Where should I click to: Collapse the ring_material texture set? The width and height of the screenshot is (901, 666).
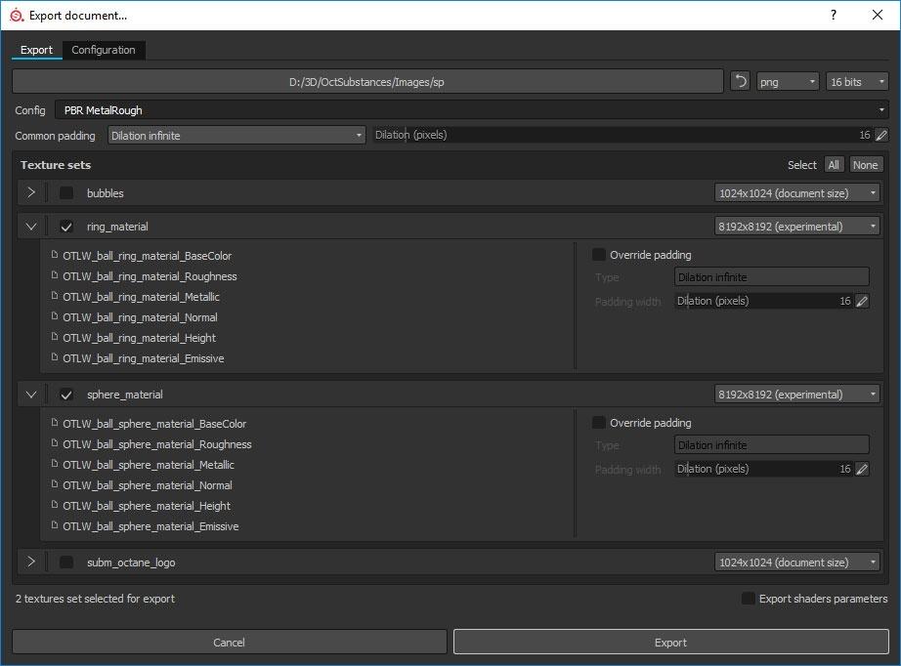[31, 227]
